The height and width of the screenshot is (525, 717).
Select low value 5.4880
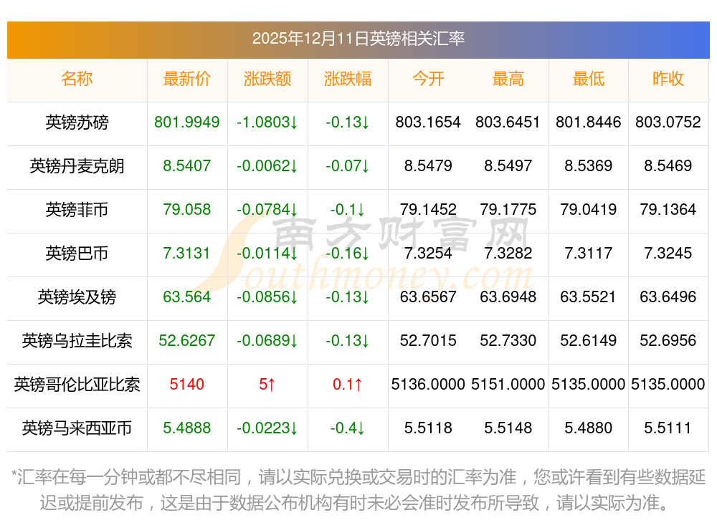pos(589,428)
